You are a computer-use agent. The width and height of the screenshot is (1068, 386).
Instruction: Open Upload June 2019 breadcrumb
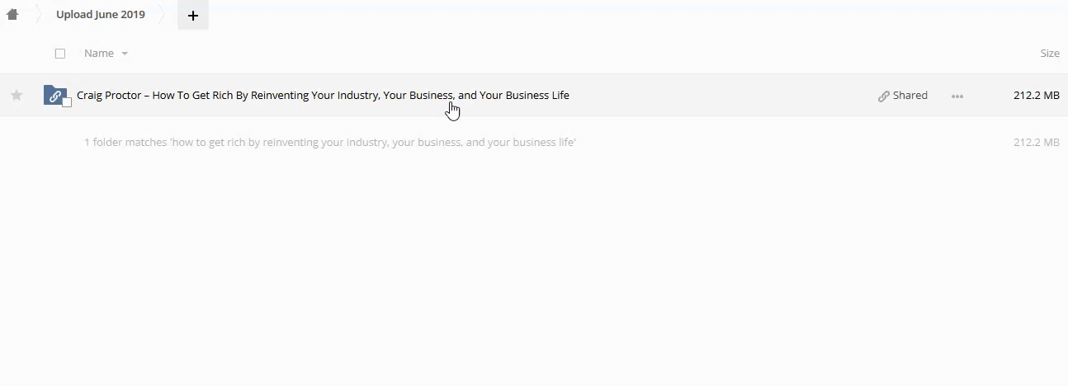point(101,14)
